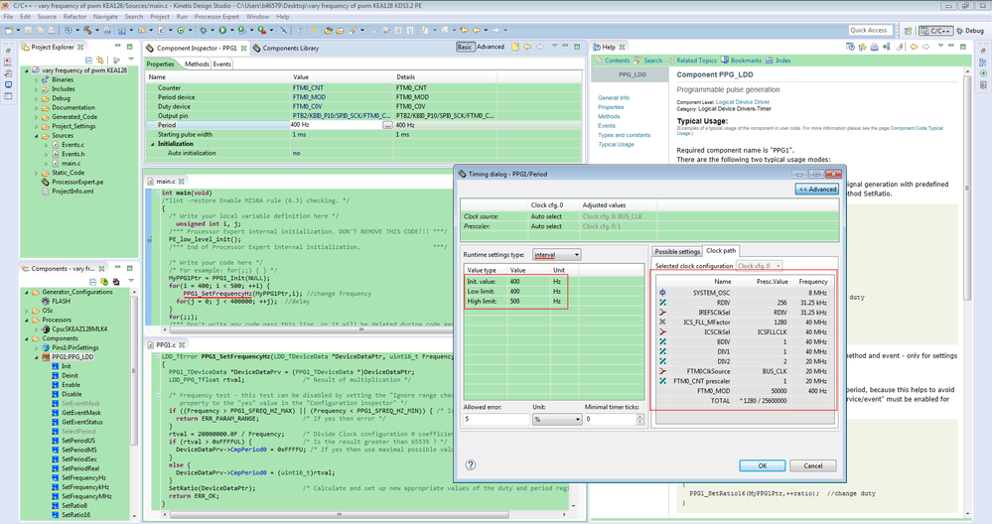
Task: Click the help question mark icon in Timing dialog
Action: 471,464
